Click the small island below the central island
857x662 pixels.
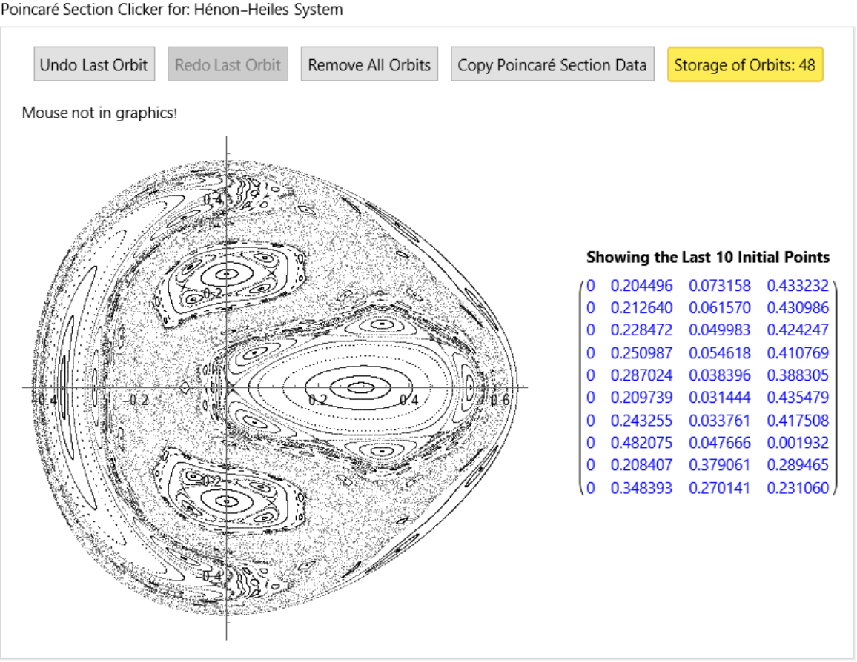click(381, 449)
